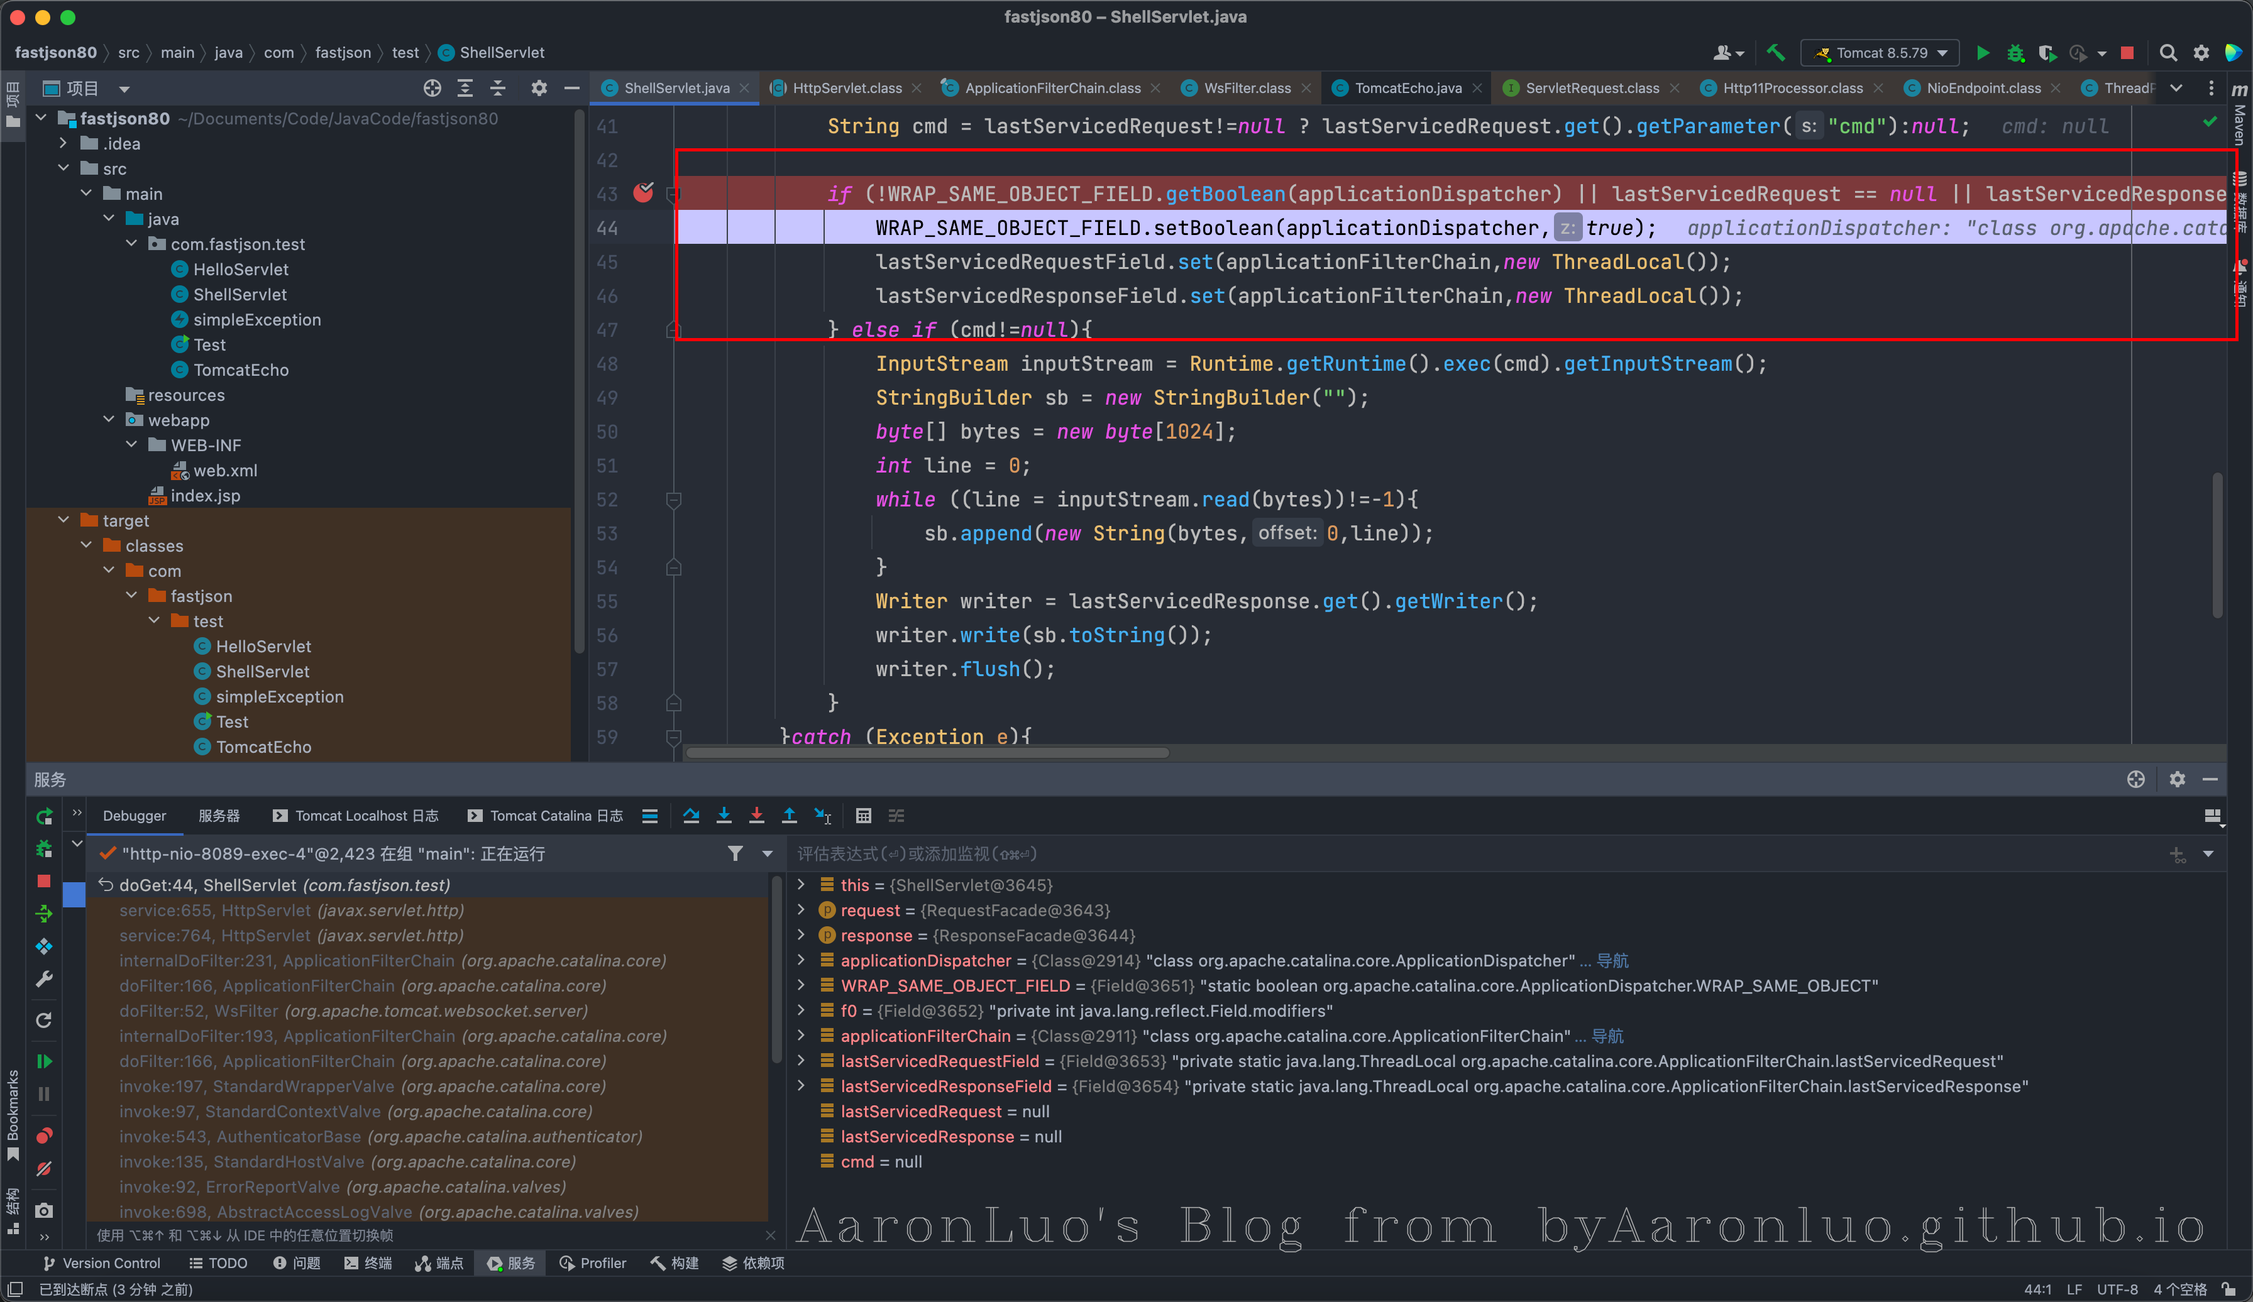This screenshot has height=1302, width=2253.
Task: Open Search Everywhere magnifier icon
Action: [2168, 53]
